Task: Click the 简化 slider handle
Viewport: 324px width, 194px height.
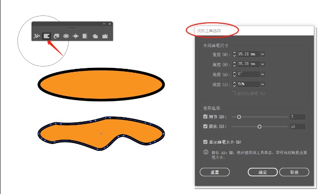Action: click(x=259, y=127)
